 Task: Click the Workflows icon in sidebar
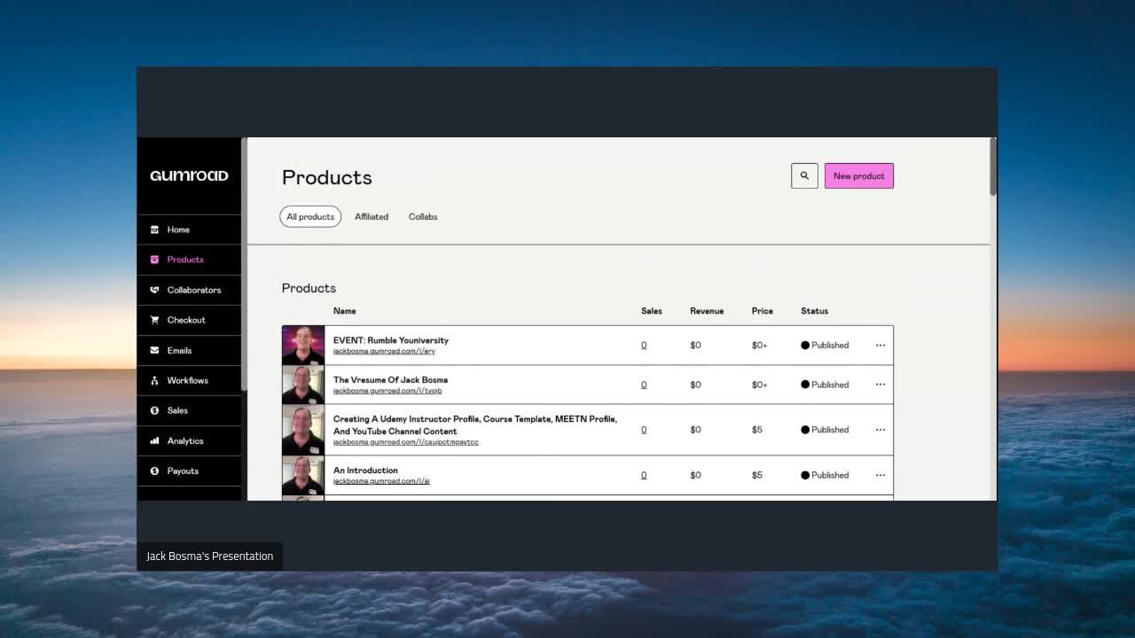154,380
